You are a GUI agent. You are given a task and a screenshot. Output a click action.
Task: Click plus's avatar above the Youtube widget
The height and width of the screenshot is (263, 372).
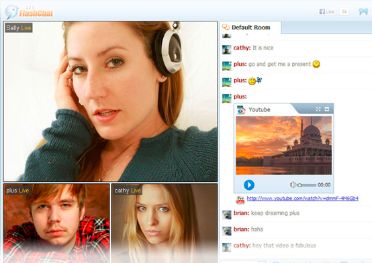[x=226, y=98]
